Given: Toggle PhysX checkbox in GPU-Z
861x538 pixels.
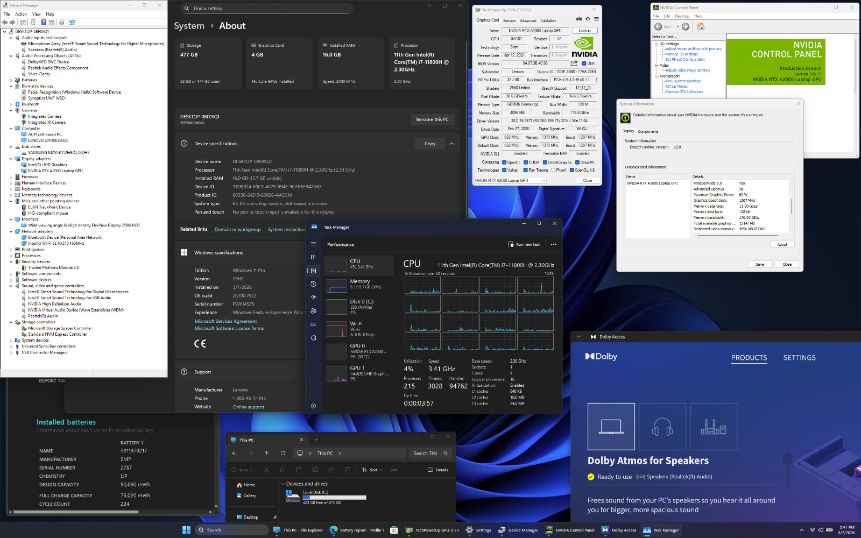Looking at the screenshot, I should pyautogui.click(x=553, y=170).
